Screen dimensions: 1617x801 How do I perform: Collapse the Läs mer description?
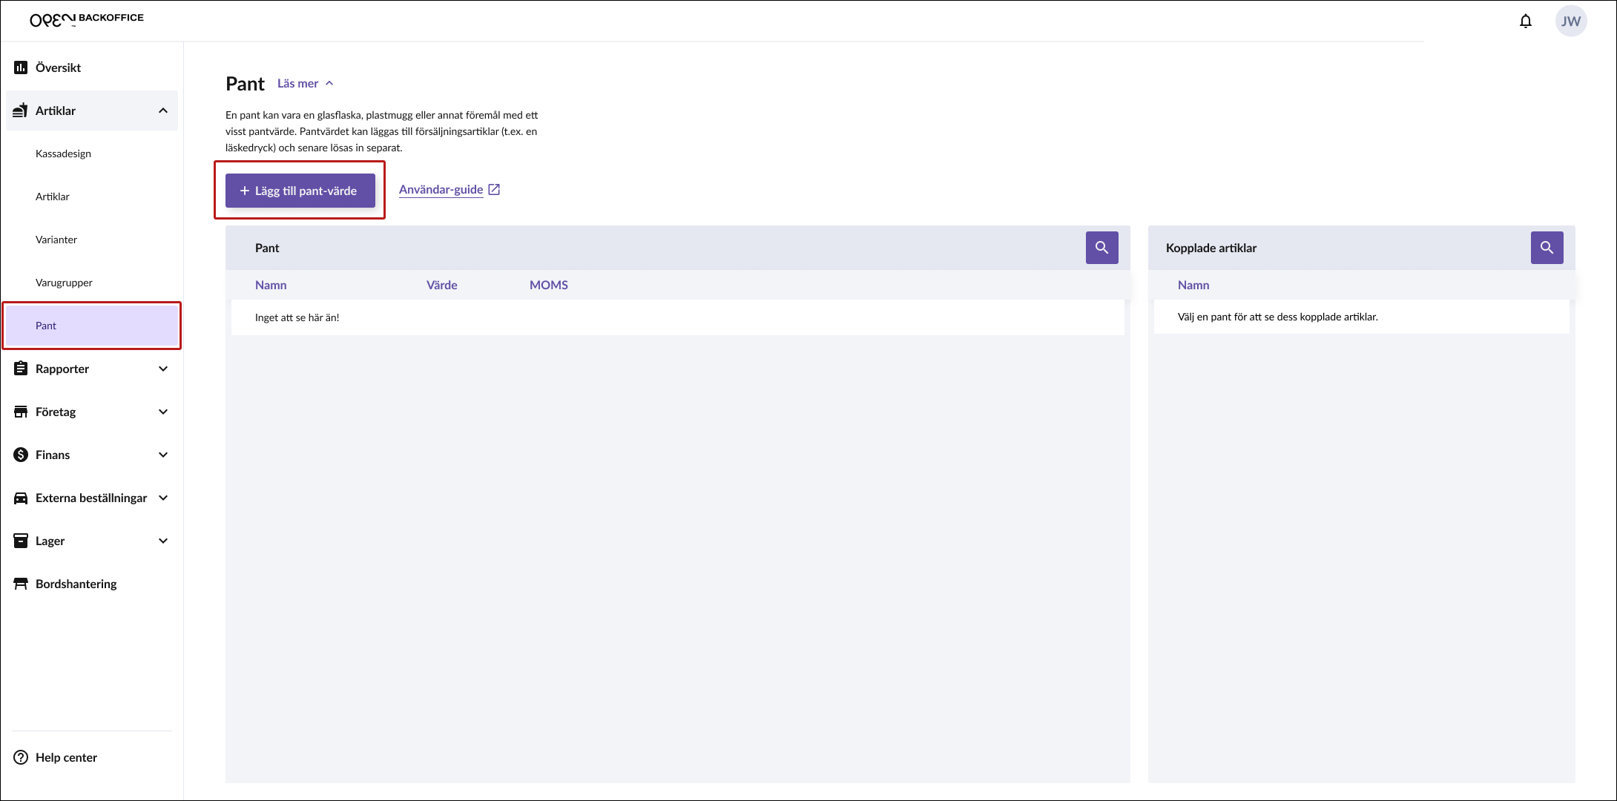coord(306,83)
